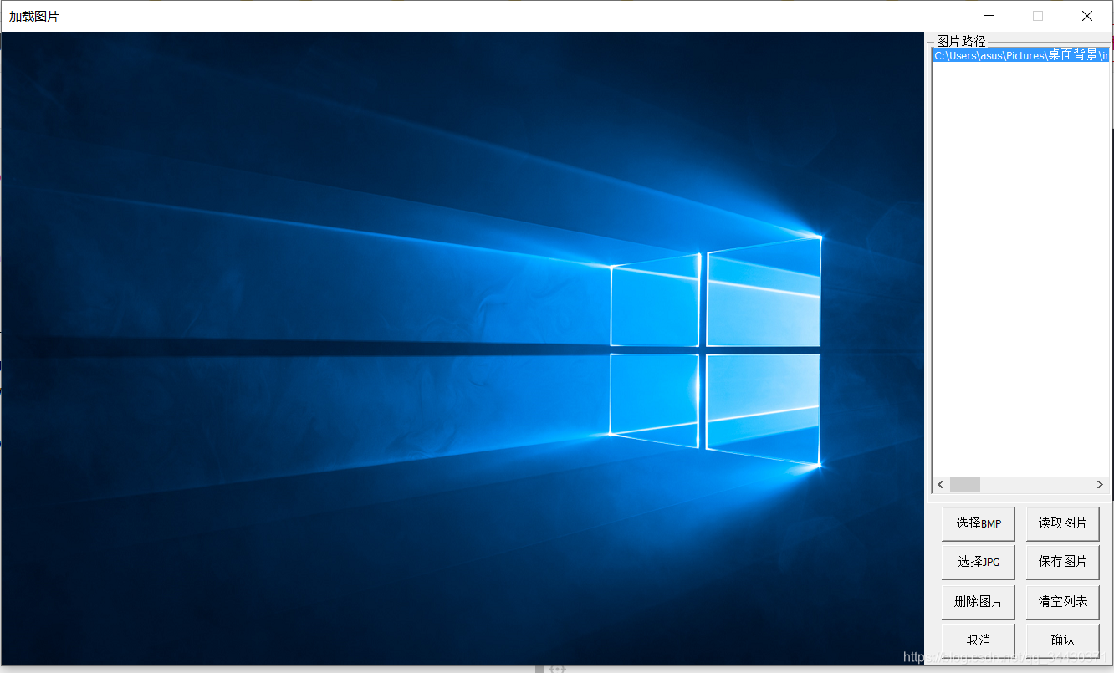Viewport: 1114px width, 673px height.
Task: Close the 加载图片 window
Action: click(1087, 16)
